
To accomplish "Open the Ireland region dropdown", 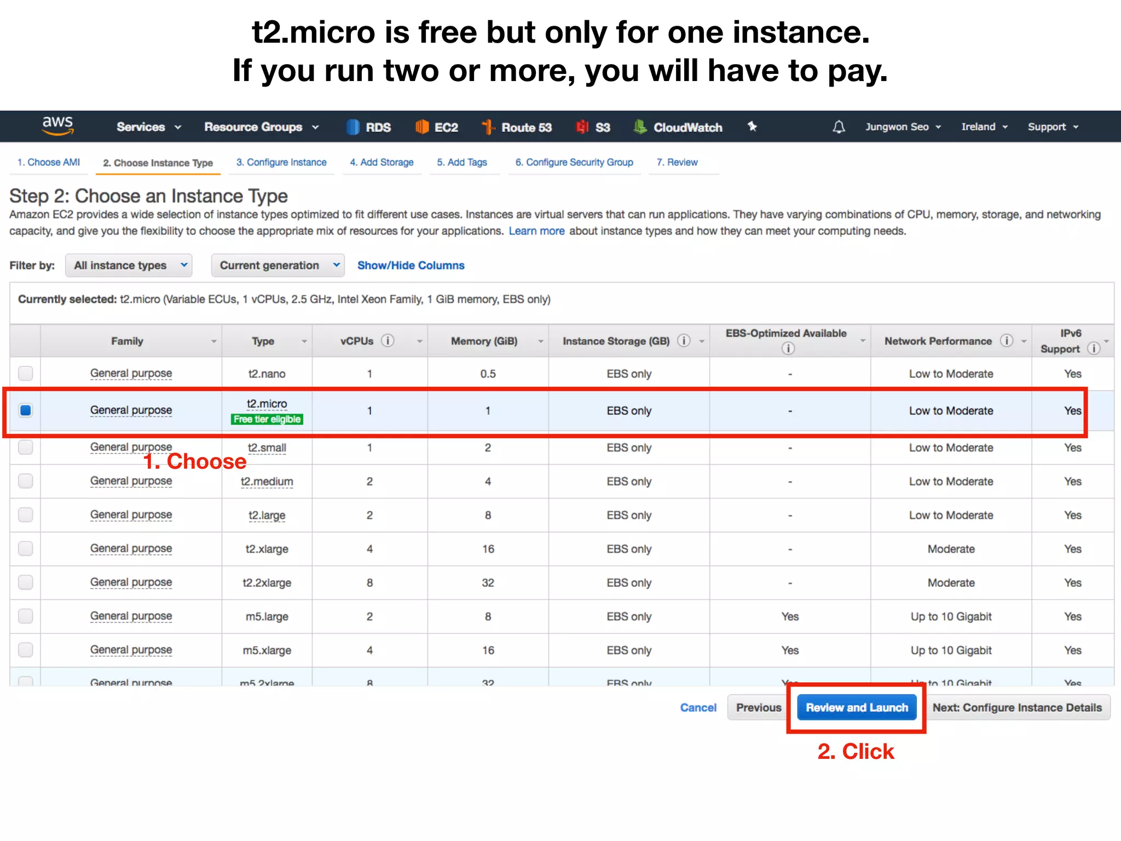I will tap(984, 127).
